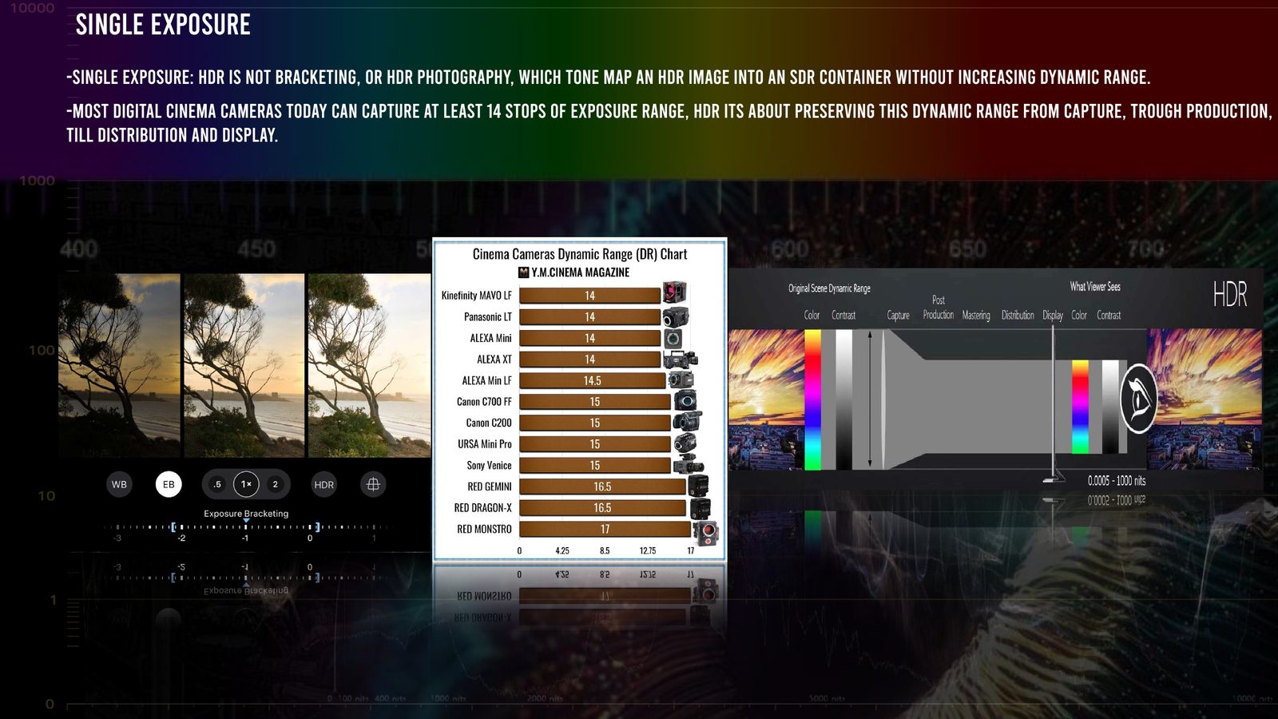
Task: Click the "Distribution" stage label
Action: click(x=1018, y=316)
